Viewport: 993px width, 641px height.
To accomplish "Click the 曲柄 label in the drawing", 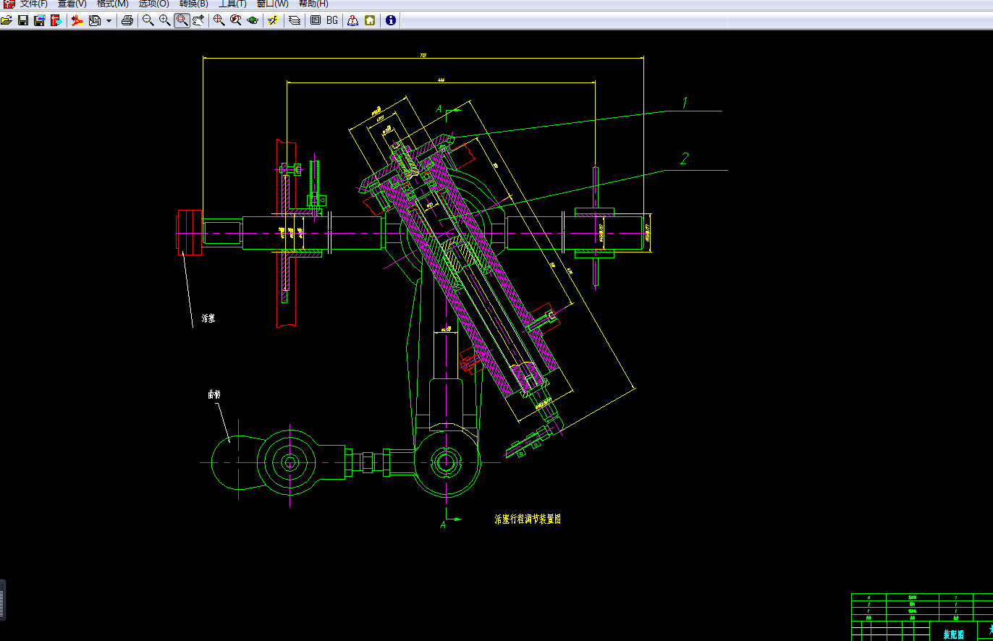I will tap(214, 394).
